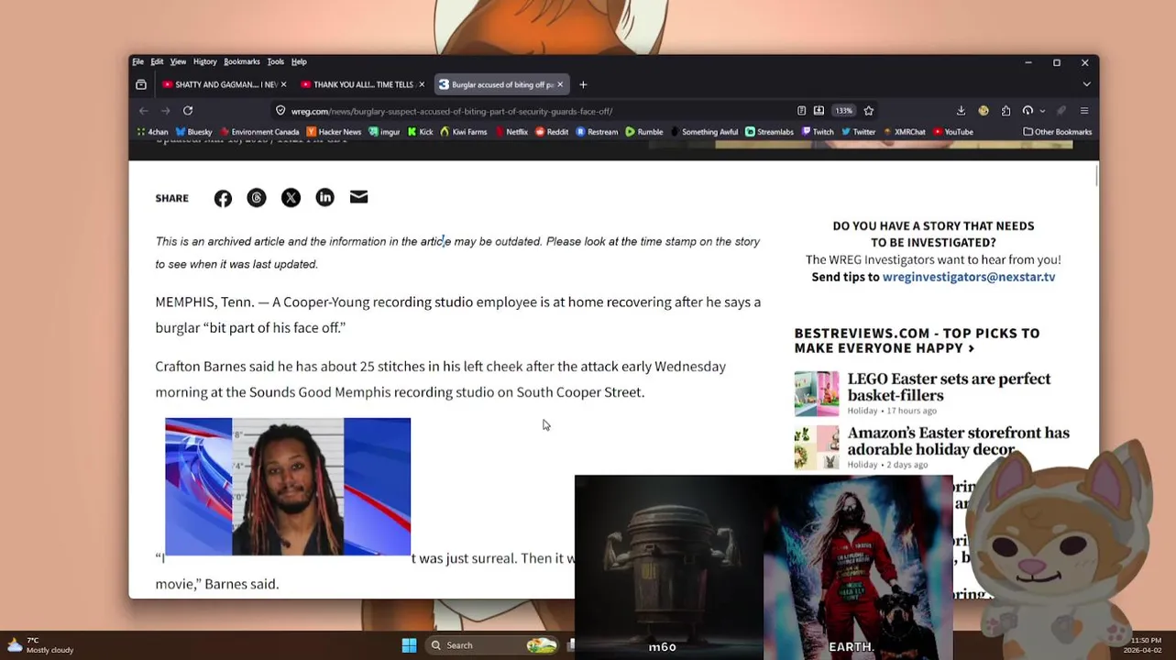Open Kiwi Farms bookmark

pyautogui.click(x=463, y=132)
